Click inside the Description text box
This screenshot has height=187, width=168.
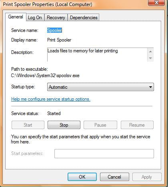click(x=97, y=55)
